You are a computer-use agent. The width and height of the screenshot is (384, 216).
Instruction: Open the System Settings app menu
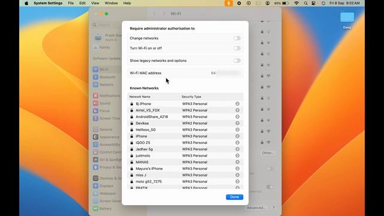[x=48, y=3]
